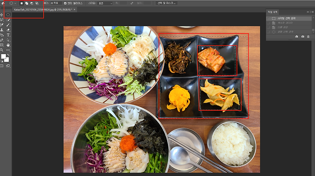The width and height of the screenshot is (315, 176).
Task: Set history brush source for 복사한 레이어
Action: click(x=268, y=23)
